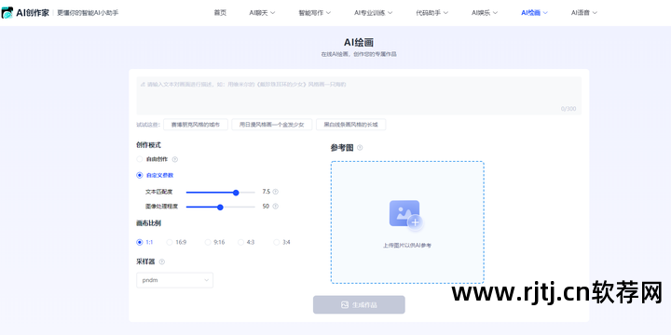
Task: Try the 用日漫风格画一个金发少女 suggestion
Action: 272,125
